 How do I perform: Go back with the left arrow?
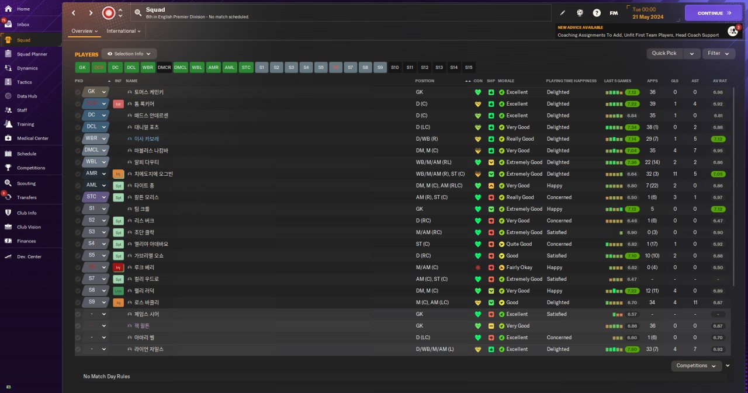tap(73, 13)
